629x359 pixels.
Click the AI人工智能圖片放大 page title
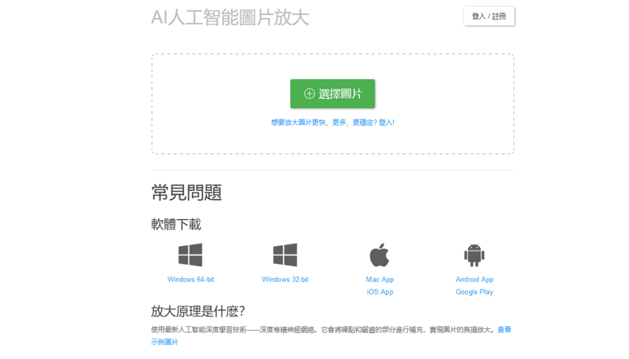[230, 17]
